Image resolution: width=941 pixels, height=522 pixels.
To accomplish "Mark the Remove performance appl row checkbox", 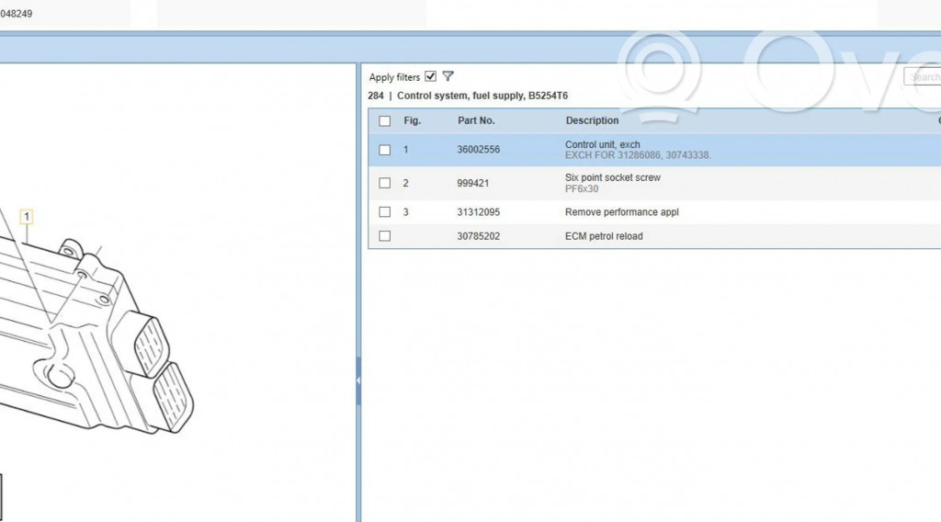I will (x=384, y=212).
